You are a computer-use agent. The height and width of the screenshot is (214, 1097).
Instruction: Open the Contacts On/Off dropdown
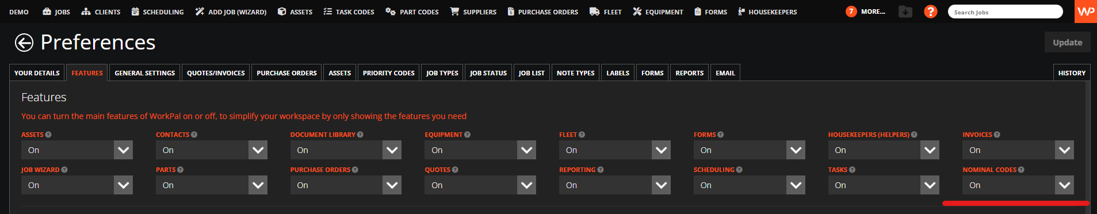(212, 150)
